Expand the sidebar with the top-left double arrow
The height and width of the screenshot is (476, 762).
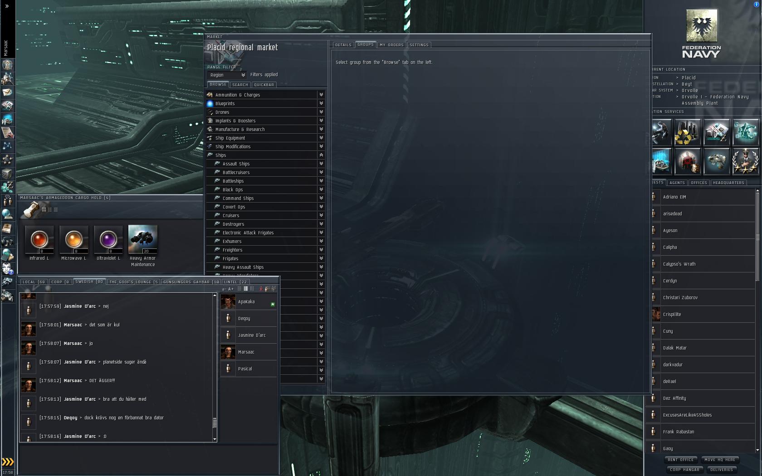point(7,6)
